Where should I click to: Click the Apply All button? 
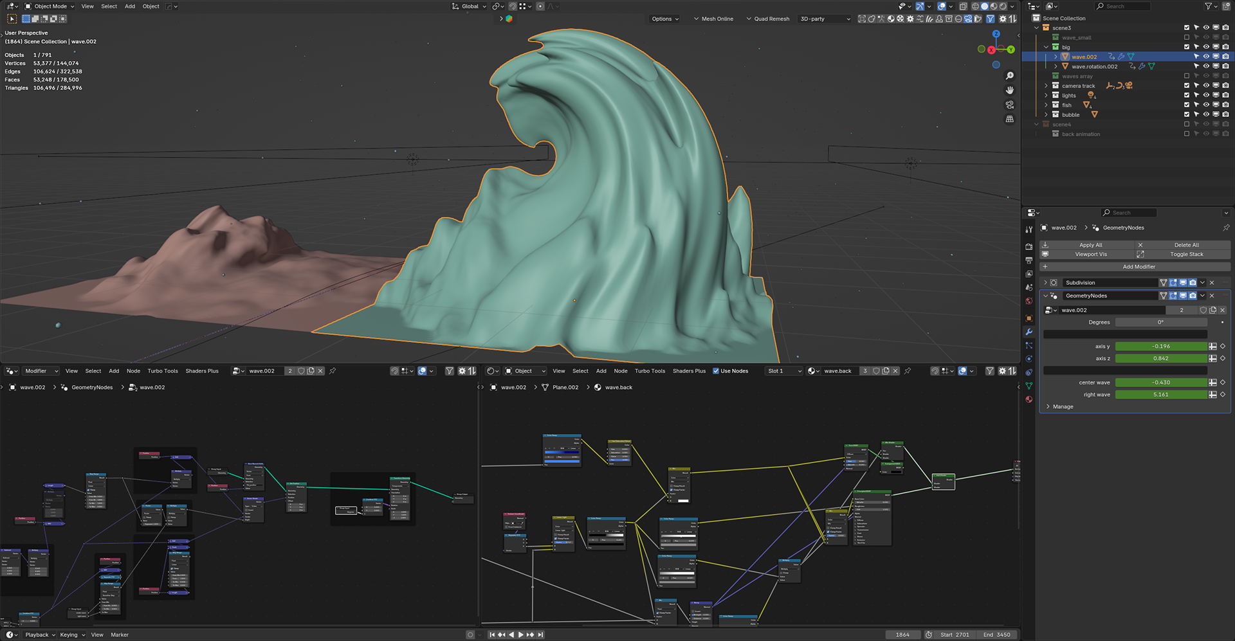tap(1087, 245)
